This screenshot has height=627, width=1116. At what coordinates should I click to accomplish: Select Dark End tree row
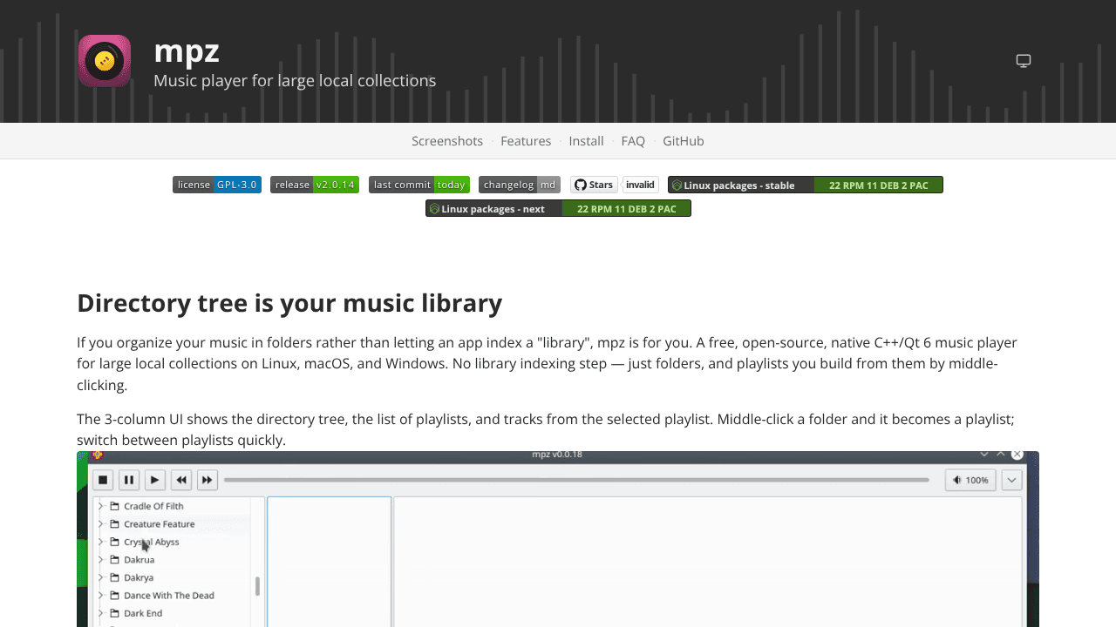click(x=173, y=613)
